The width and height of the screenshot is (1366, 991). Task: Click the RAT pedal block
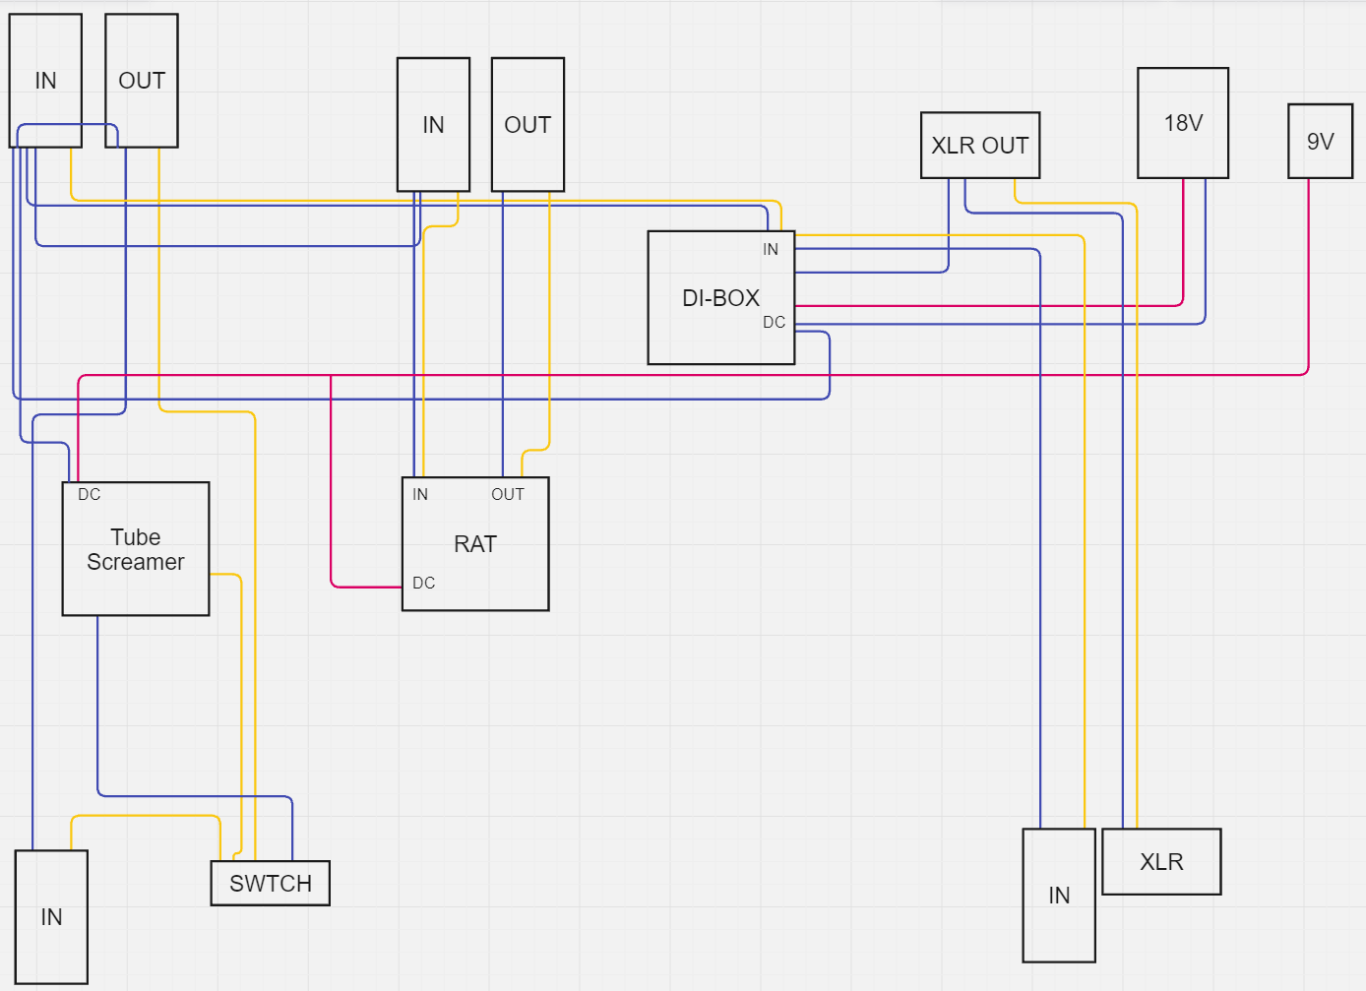[x=475, y=544]
